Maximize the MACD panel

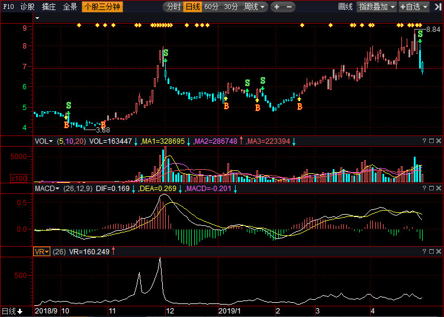click(x=432, y=188)
